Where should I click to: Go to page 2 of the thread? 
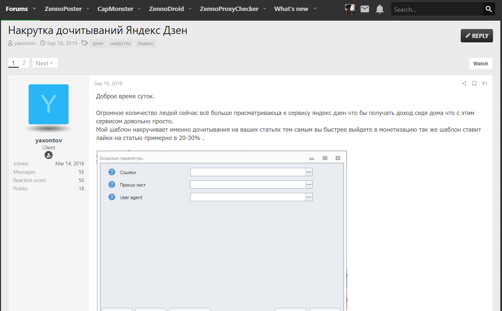coord(24,63)
